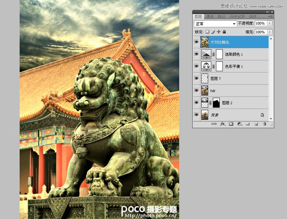The height and width of the screenshot is (219, 287).
Task: Select the layer named 图层 2
Action: pyautogui.click(x=231, y=103)
